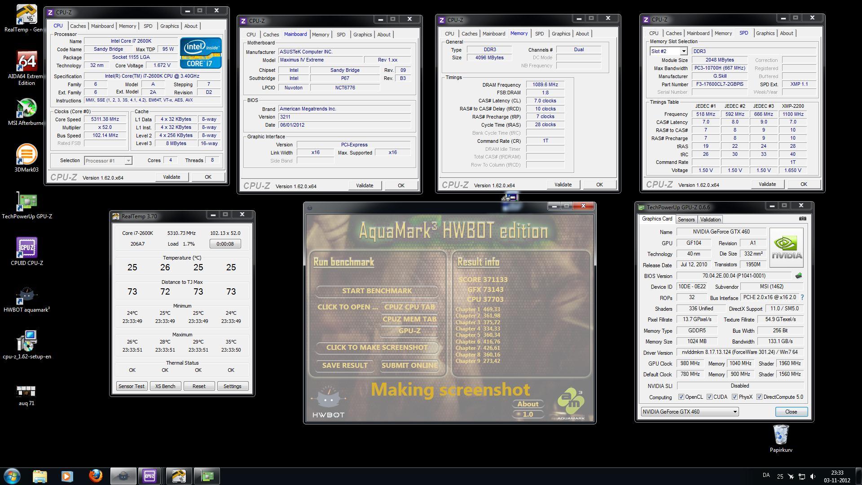Click About button in AquaMark
Image resolution: width=862 pixels, height=485 pixels.
coord(528,404)
